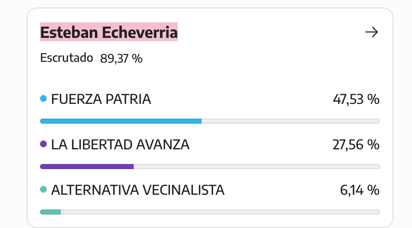412x228 pixels.
Task: Click the empty gray part of FUERZA PATRIA bar
Action: (x=291, y=121)
